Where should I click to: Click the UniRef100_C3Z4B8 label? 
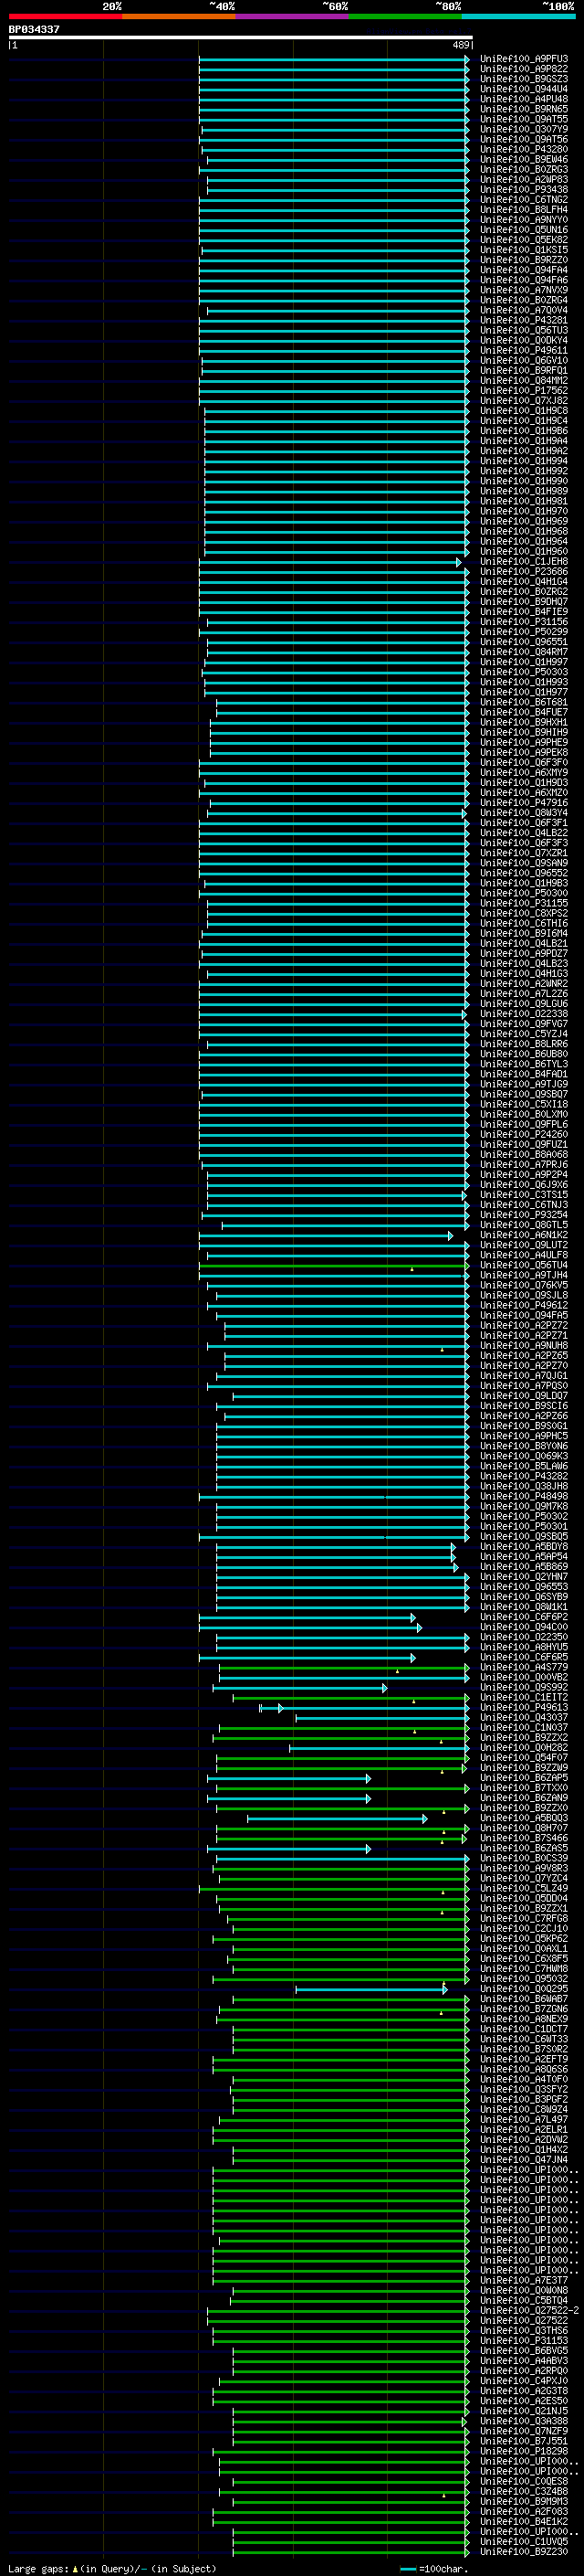coord(524,2491)
